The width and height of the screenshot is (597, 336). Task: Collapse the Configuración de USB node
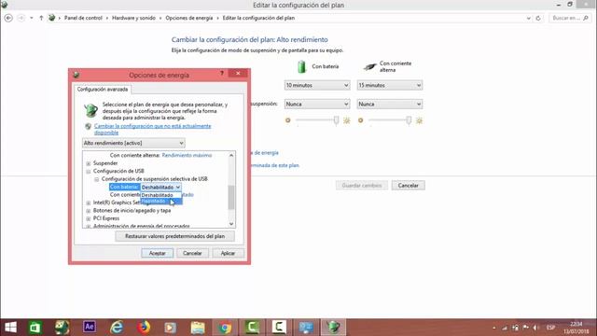89,172
